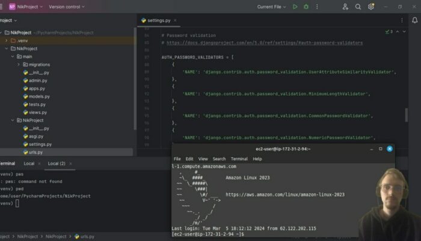Open the Search Everywhere magnifier icon
The width and height of the screenshot is (421, 241).
tap(358, 7)
